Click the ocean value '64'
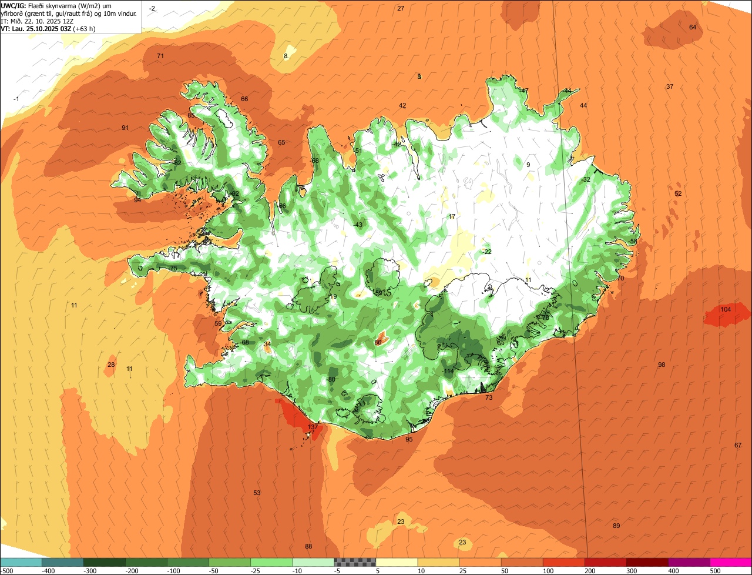This screenshot has width=752, height=575. click(x=693, y=27)
